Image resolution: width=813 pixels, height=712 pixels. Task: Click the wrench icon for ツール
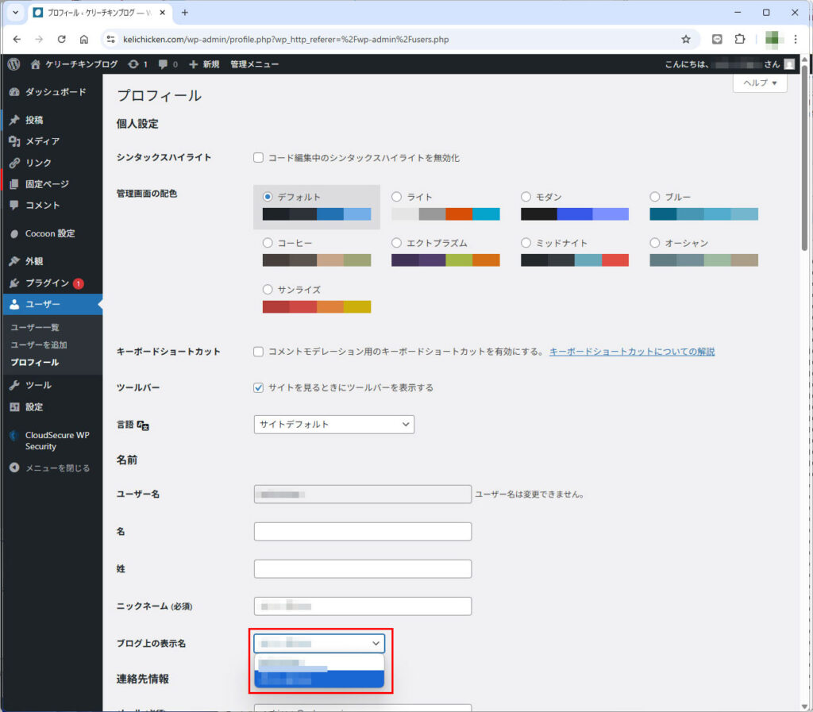click(14, 385)
